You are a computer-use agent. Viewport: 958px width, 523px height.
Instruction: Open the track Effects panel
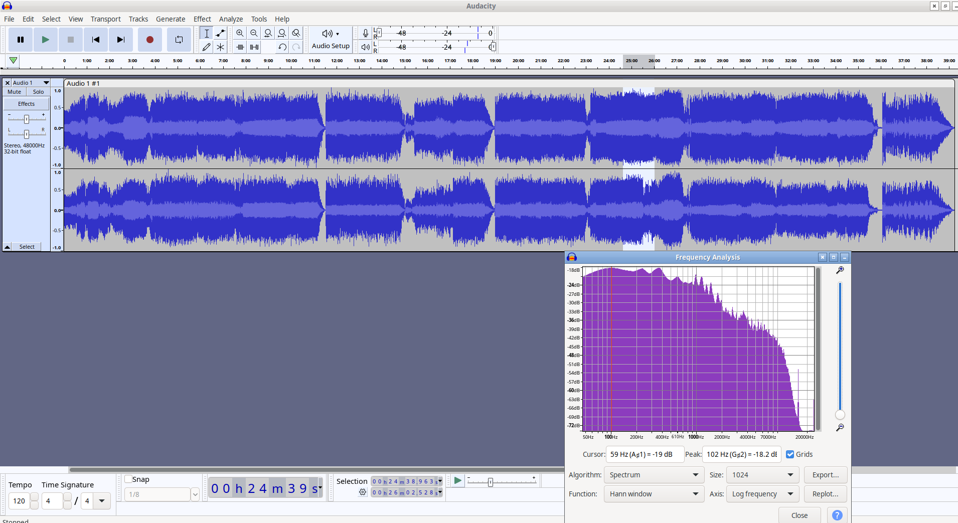click(27, 104)
